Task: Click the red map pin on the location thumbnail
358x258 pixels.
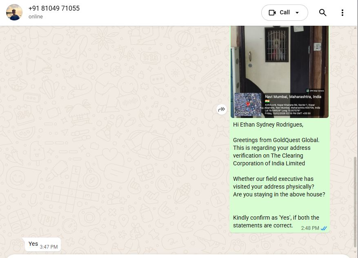Action: pyautogui.click(x=248, y=105)
